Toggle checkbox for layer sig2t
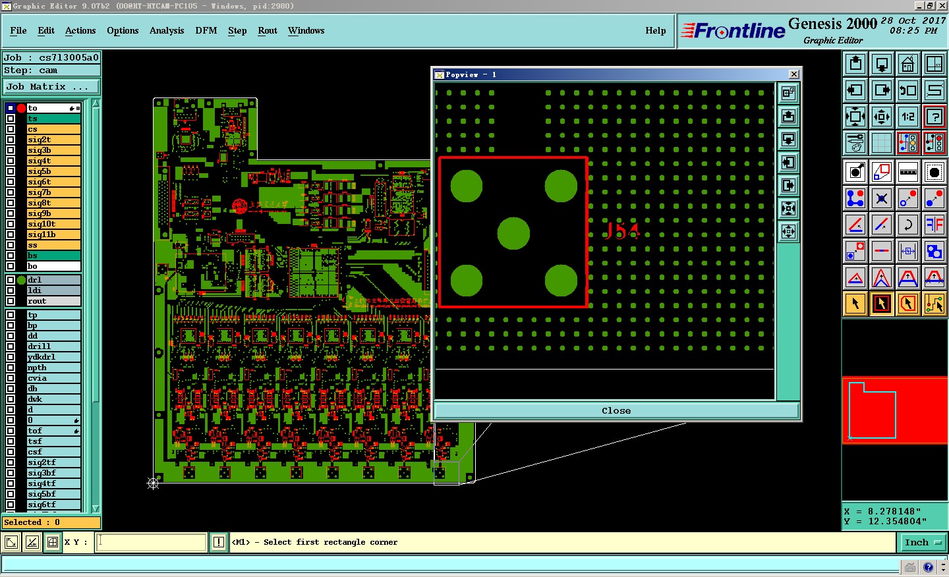This screenshot has width=949, height=577. point(11,140)
